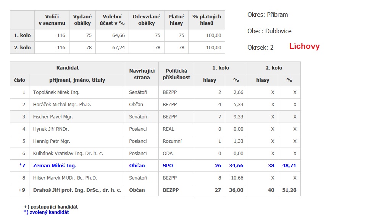
Task: Click the candidate name Zeman Miloš Ing.
Action: point(55,165)
